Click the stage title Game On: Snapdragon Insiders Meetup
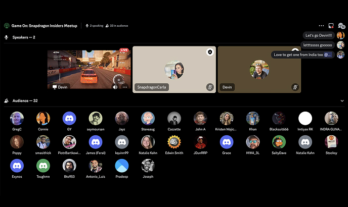Screen dimensions: 348x207 click(x=45, y=26)
